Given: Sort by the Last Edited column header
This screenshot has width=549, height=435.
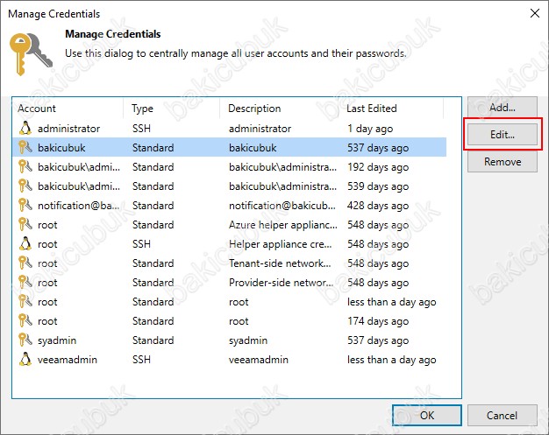Looking at the screenshot, I should [391, 109].
